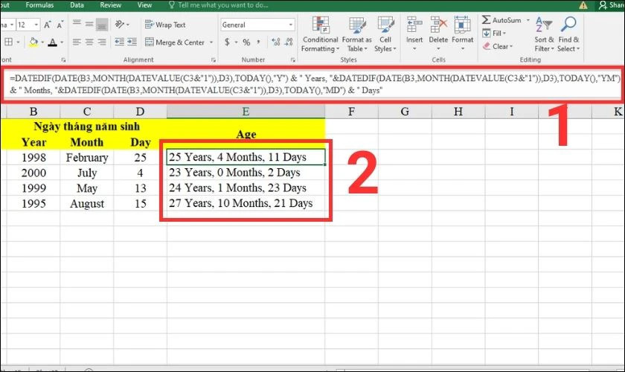Open Format as Table gallery
This screenshot has height=372, width=625.
tap(356, 34)
